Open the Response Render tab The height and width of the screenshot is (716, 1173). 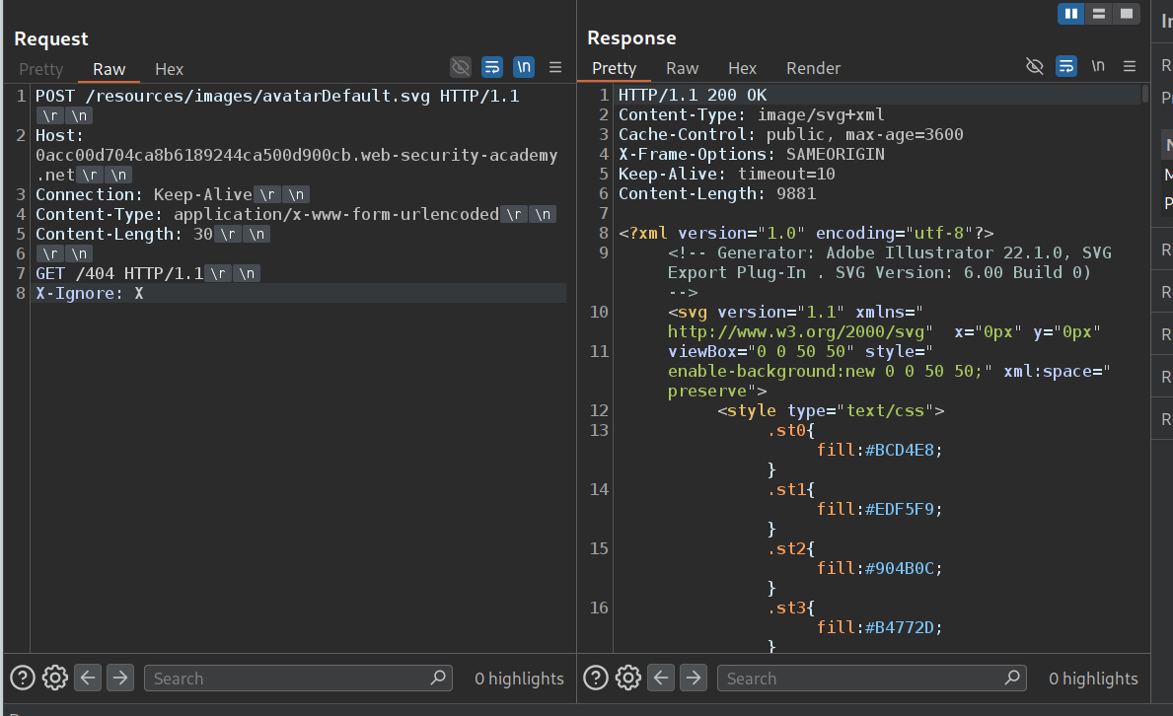tap(813, 68)
